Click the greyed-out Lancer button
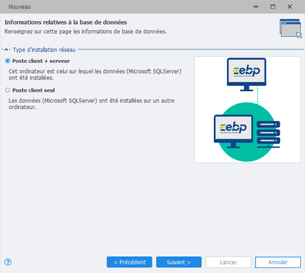 pos(228,262)
